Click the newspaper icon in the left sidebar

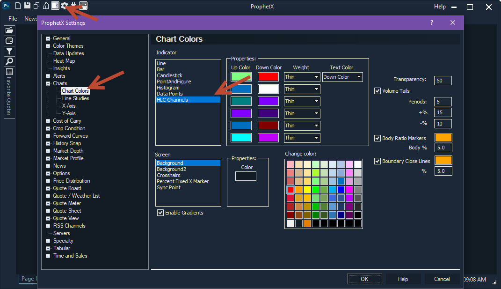9,41
